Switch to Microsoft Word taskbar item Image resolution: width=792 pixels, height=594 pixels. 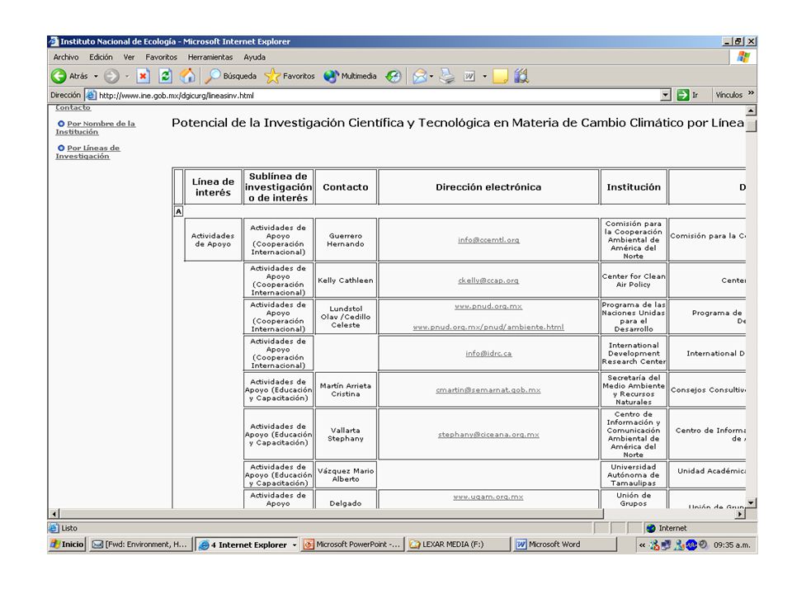(564, 544)
